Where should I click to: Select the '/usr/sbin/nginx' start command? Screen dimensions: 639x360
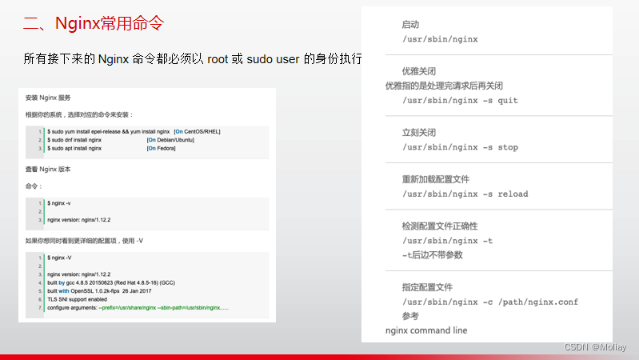[440, 39]
